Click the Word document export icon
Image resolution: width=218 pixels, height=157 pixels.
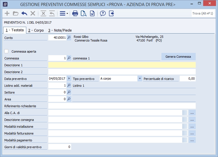92,13
